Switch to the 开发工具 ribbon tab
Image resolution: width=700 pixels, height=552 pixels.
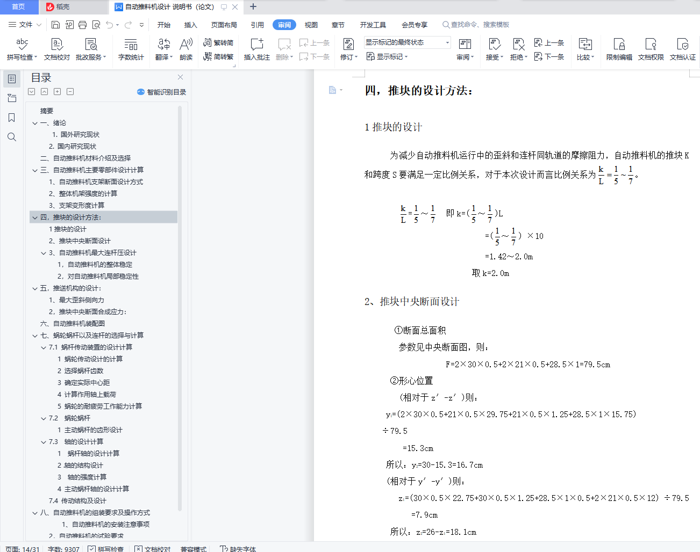373,25
